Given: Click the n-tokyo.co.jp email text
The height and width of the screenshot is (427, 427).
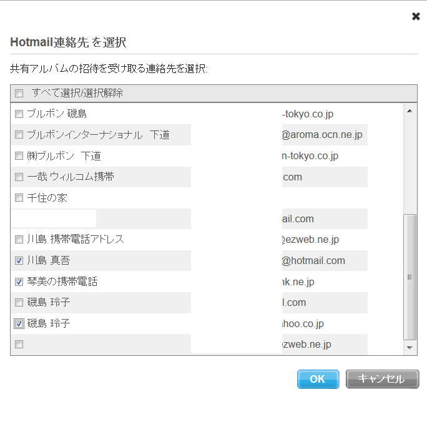Looking at the screenshot, I should click(x=310, y=156).
